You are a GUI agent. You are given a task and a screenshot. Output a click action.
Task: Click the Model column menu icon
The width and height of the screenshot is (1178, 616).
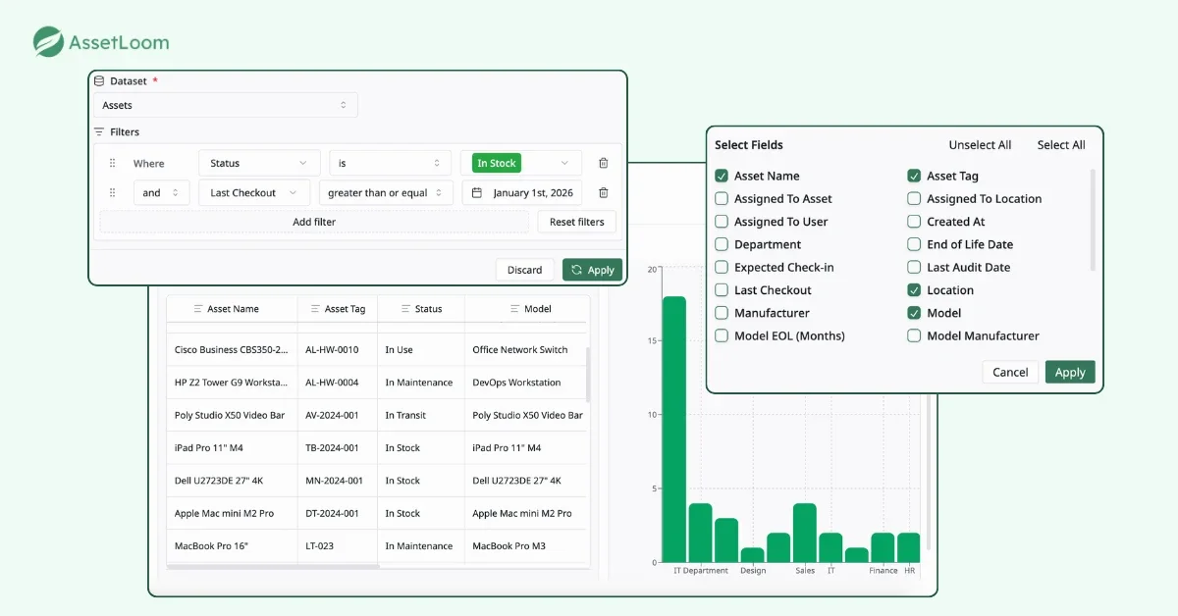pos(514,309)
